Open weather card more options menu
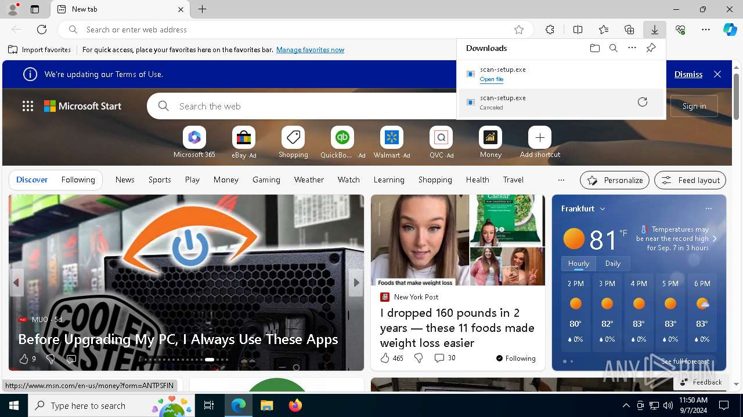 [708, 209]
